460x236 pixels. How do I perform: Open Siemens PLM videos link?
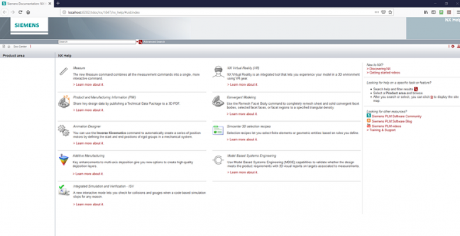click(x=386, y=126)
